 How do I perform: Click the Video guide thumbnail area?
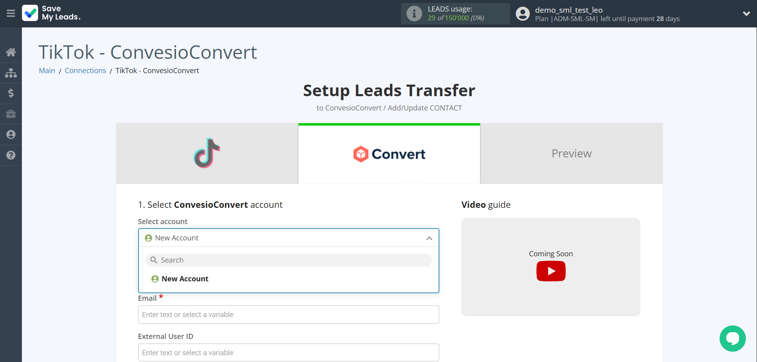pyautogui.click(x=551, y=267)
